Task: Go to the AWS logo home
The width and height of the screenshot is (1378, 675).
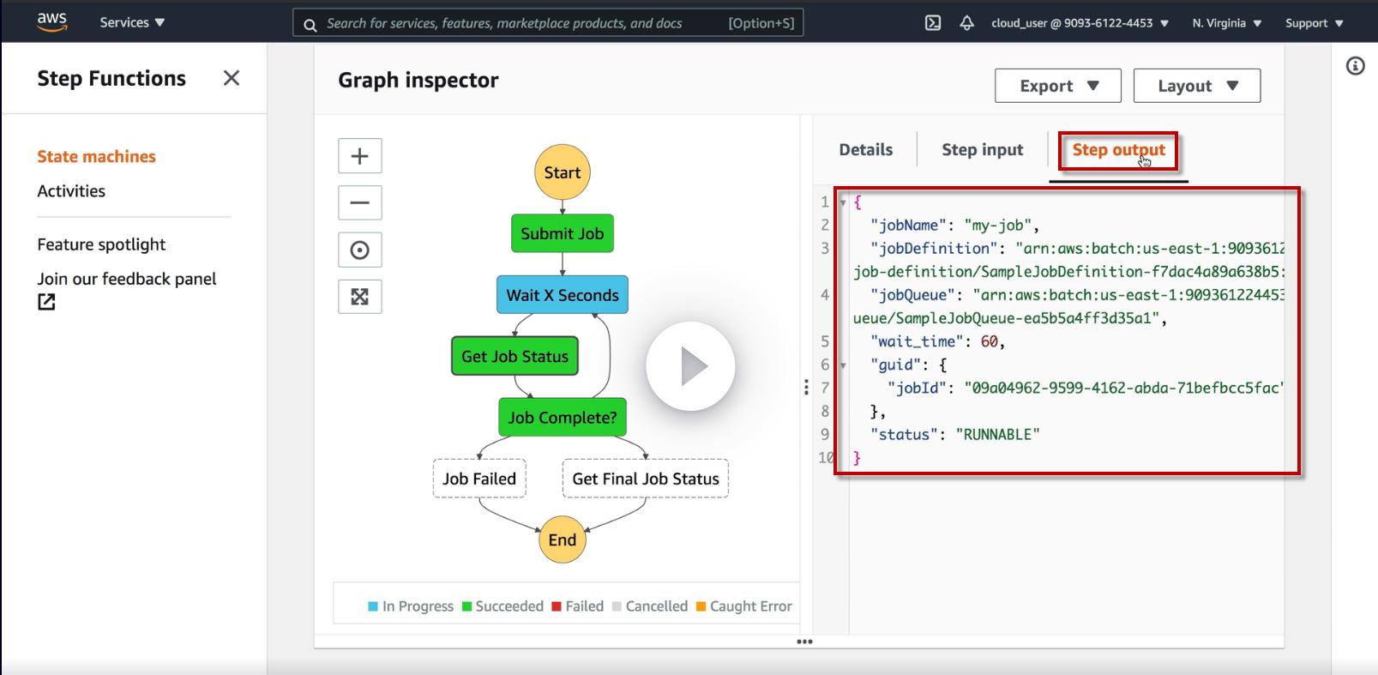Action: pyautogui.click(x=51, y=22)
